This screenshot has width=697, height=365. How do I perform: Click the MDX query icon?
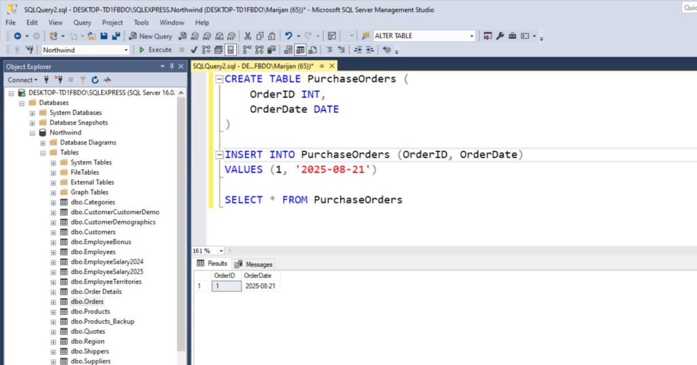point(195,36)
